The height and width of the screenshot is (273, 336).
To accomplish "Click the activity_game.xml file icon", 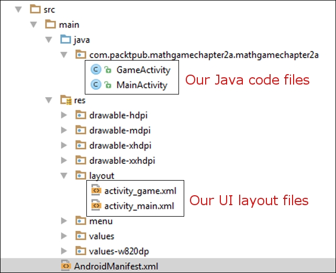I will coord(96,191).
